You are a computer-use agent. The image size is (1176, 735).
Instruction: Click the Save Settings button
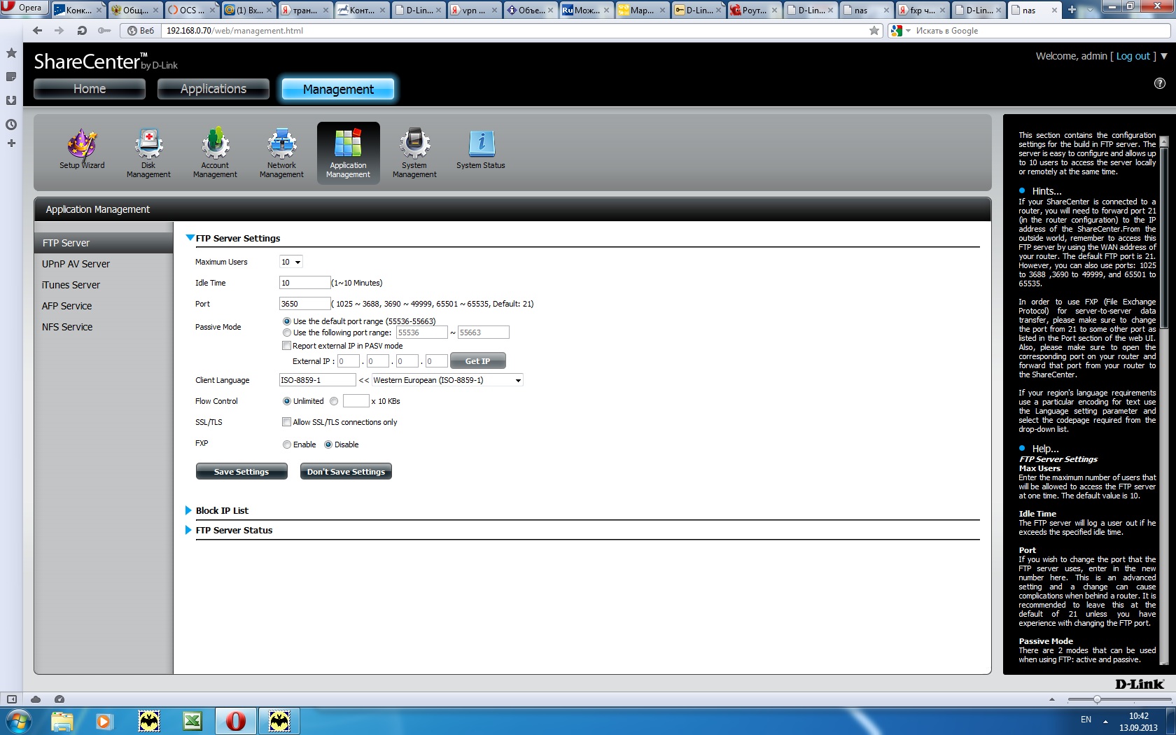click(241, 472)
